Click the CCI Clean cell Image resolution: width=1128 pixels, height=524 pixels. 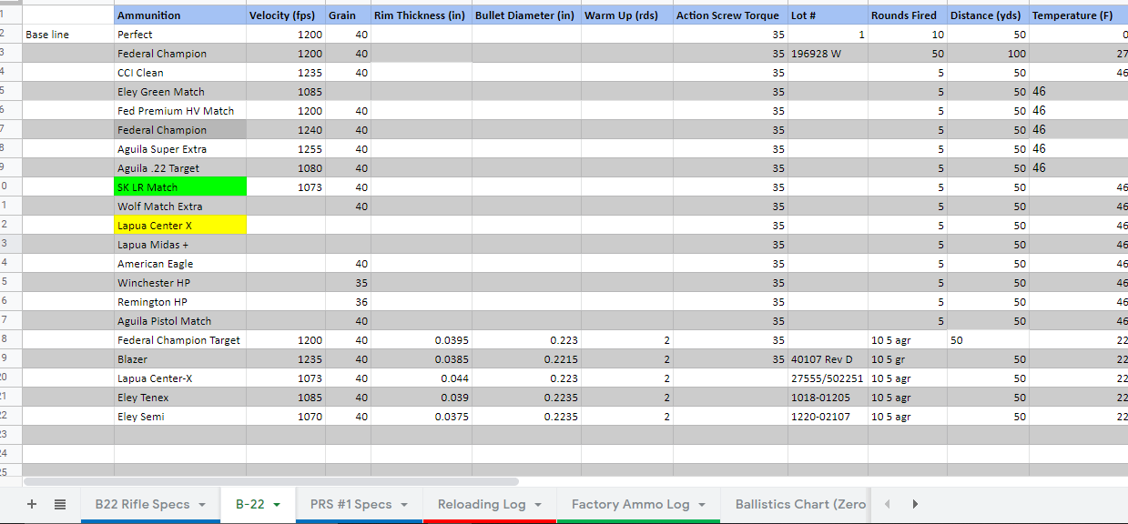(180, 73)
